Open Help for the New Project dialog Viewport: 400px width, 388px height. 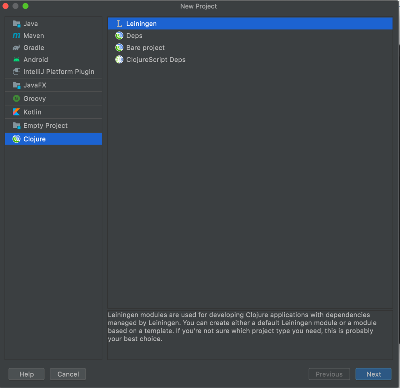[x=27, y=374]
